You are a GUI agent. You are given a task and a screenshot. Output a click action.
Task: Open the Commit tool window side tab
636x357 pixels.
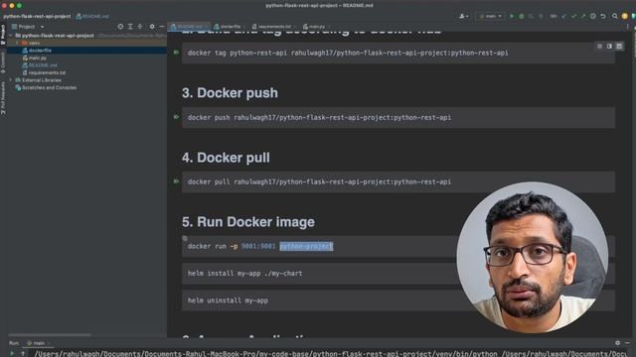[3, 62]
